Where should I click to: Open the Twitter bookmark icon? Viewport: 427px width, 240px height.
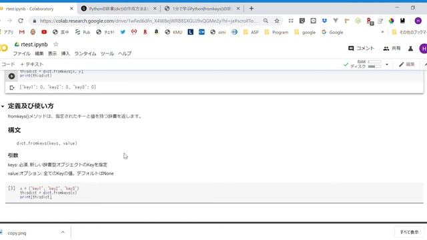coord(123,32)
